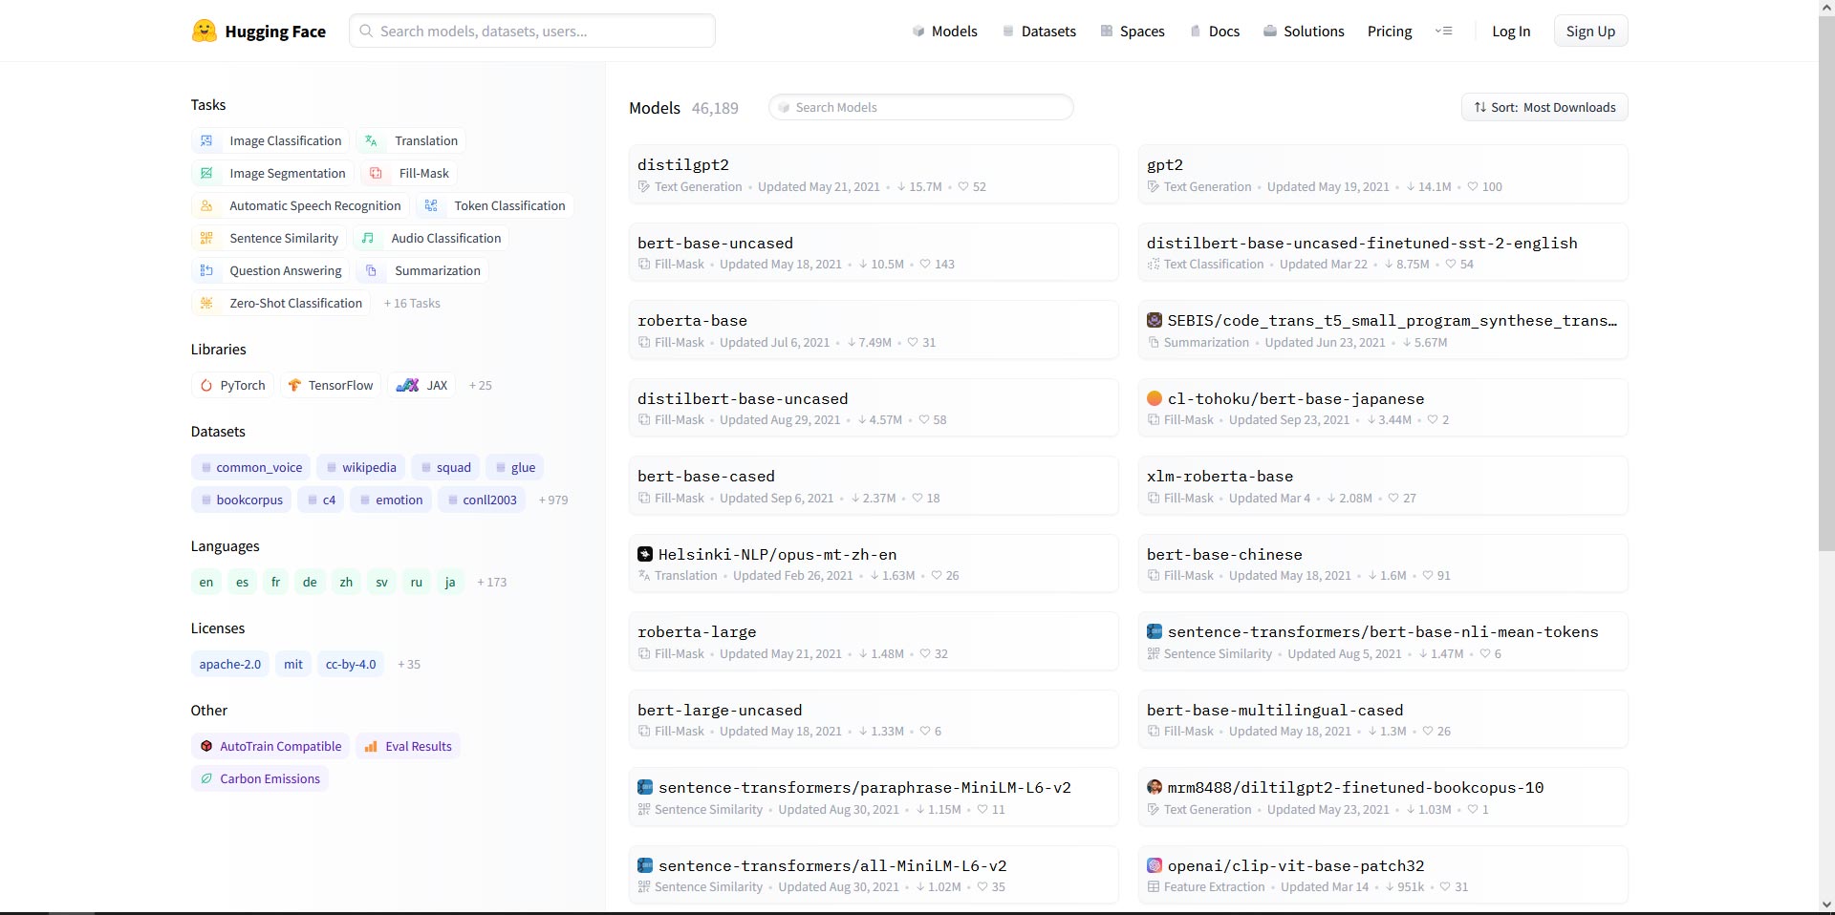This screenshot has height=915, width=1835.
Task: Toggle the mit license filter
Action: point(293,664)
